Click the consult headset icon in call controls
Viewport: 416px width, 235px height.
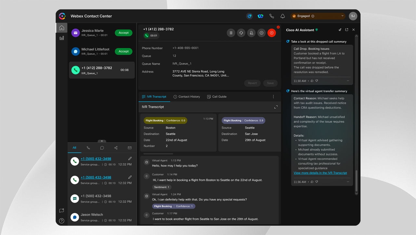point(241,33)
